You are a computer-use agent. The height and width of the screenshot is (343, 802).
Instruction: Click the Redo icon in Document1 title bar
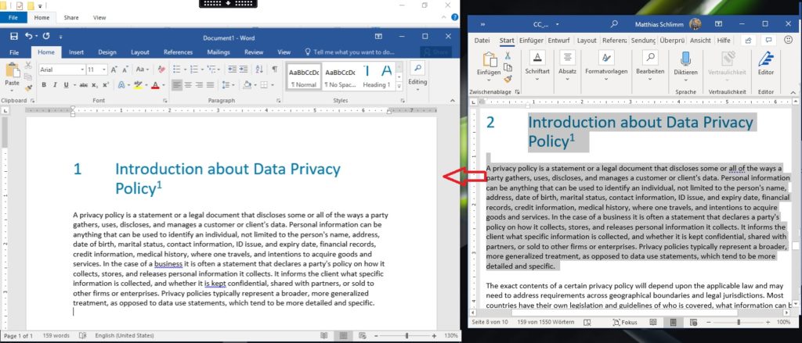(46, 36)
